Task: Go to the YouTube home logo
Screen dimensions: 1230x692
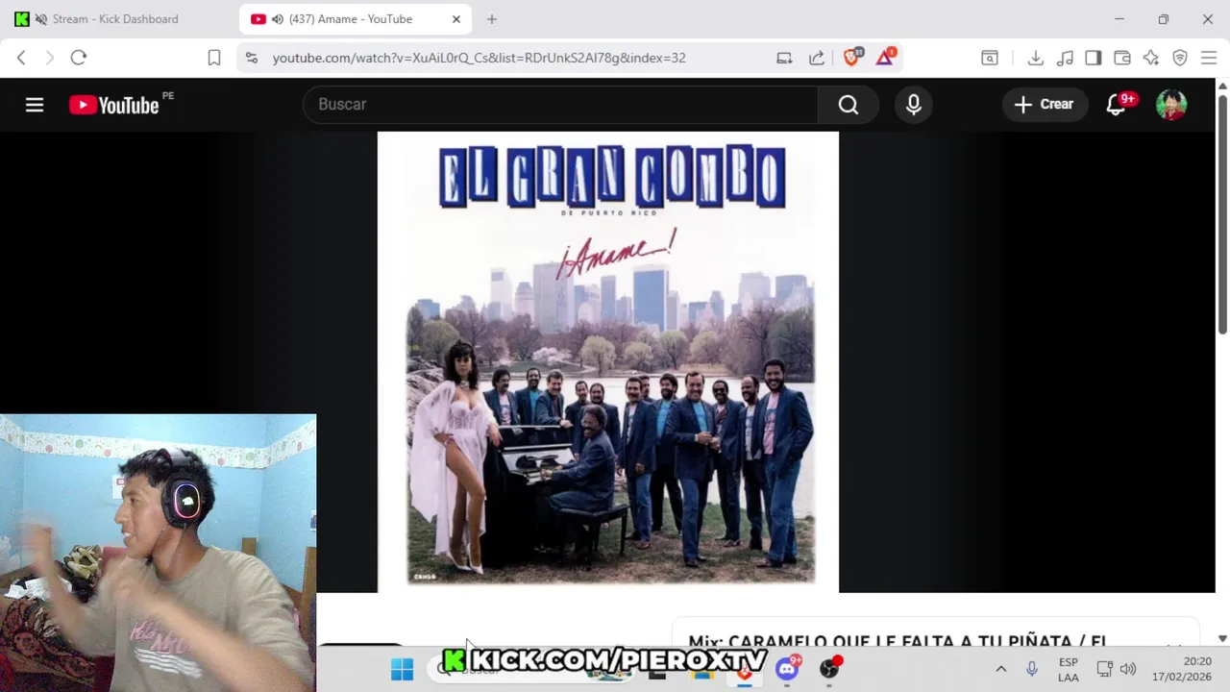Action: pos(114,105)
